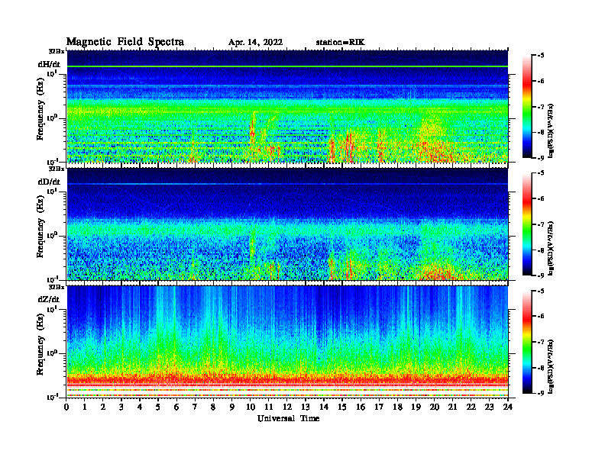Screen dimensions: 605x467
Task: Click the bright green line in dH/dt plot
Action: pos(287,66)
